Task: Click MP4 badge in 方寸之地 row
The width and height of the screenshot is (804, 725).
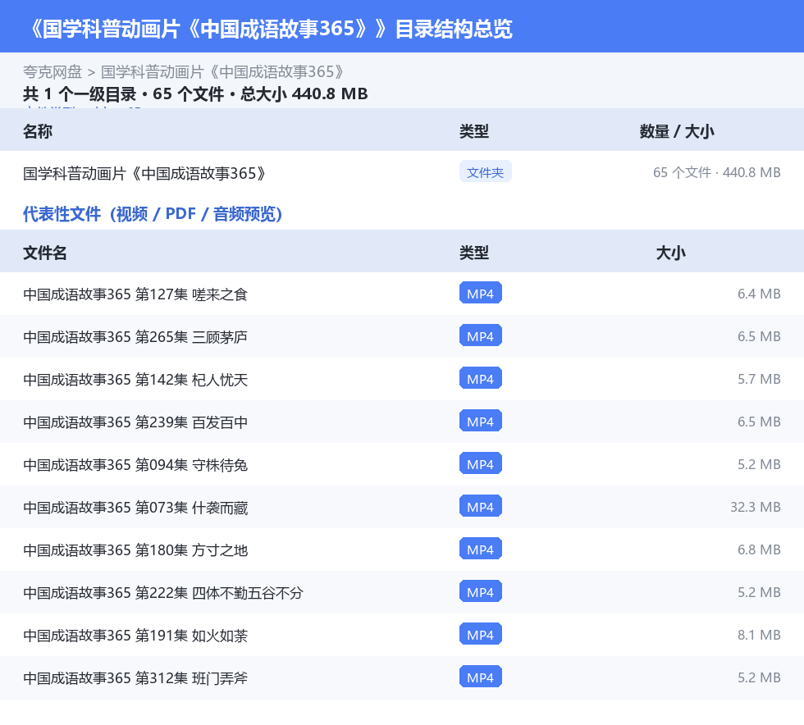Action: [x=481, y=549]
